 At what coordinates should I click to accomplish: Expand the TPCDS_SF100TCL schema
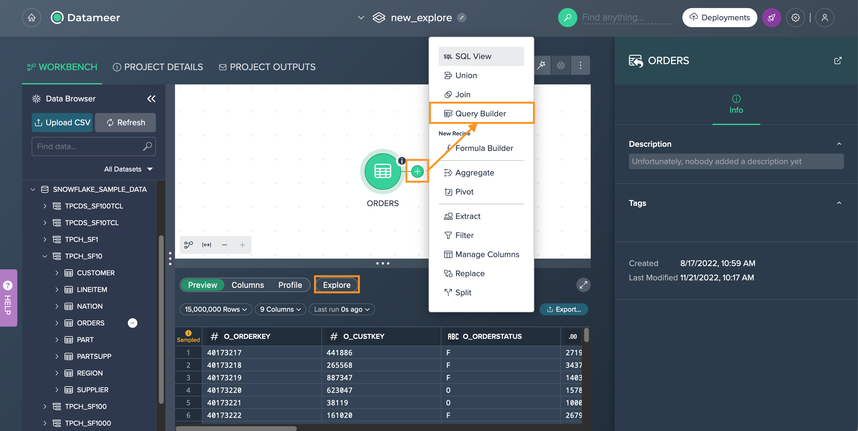point(44,206)
